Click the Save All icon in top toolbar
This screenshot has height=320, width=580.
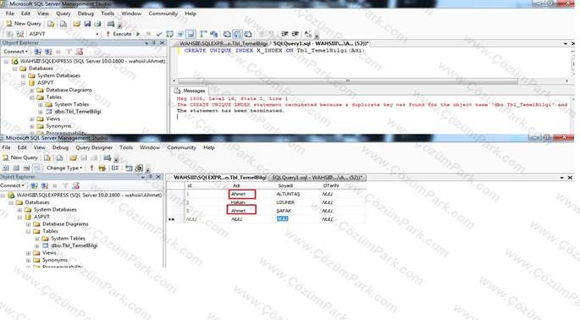pos(97,24)
